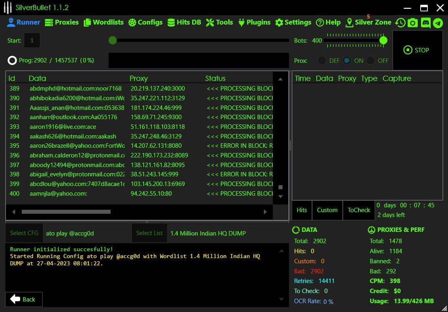Screen dimensions: 448x312
Task: Switch to the Custom tab
Action: pyautogui.click(x=327, y=210)
